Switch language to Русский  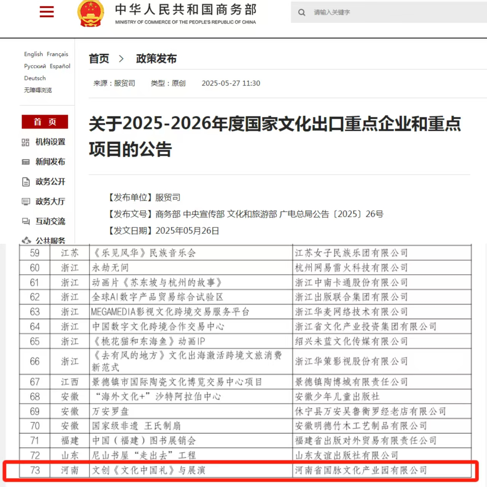tap(35, 66)
